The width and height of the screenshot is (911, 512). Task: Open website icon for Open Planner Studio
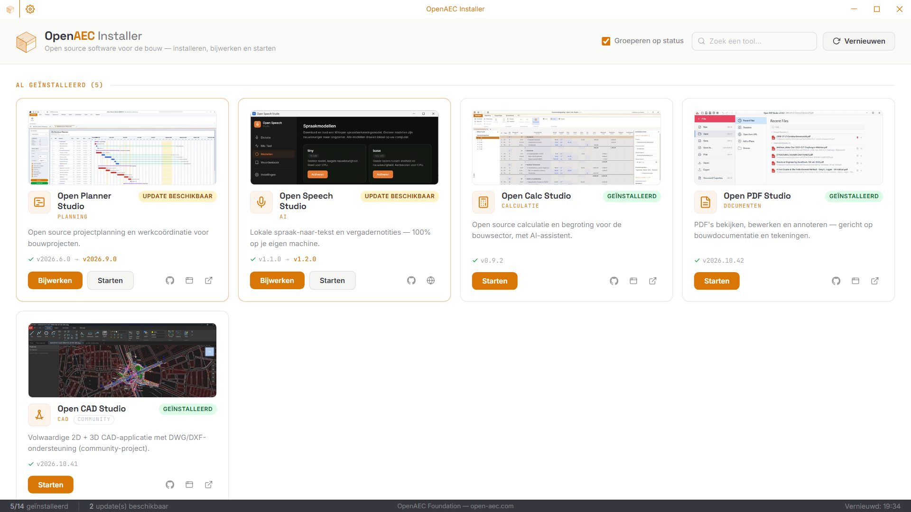189,281
